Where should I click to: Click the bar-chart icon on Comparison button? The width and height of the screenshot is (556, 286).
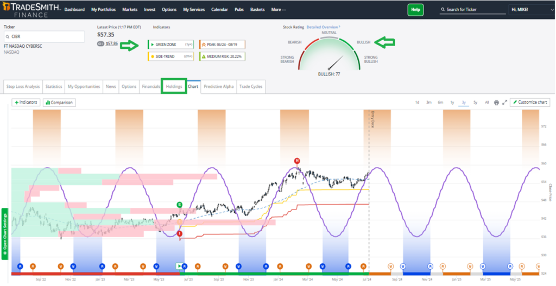coord(48,103)
